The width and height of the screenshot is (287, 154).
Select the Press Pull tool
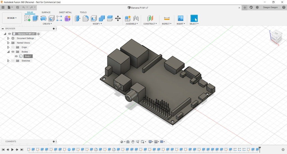pos(78,18)
